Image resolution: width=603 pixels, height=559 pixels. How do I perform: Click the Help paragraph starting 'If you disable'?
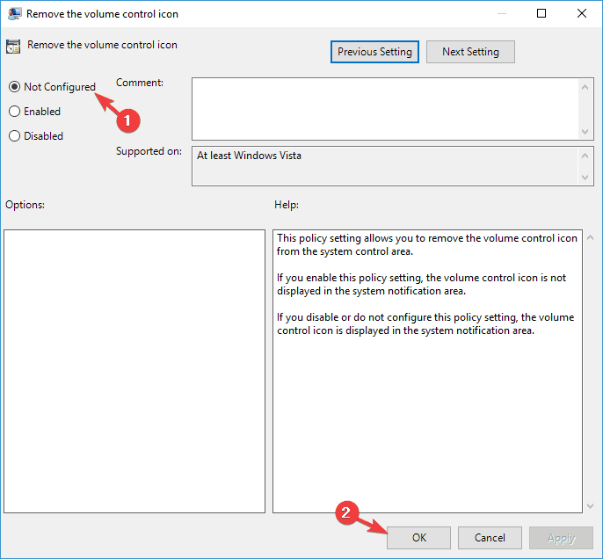click(425, 323)
